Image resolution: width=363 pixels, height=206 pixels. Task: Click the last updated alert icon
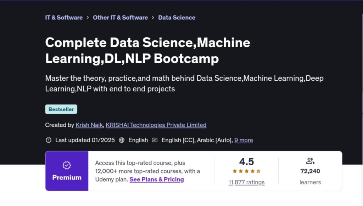coord(49,140)
